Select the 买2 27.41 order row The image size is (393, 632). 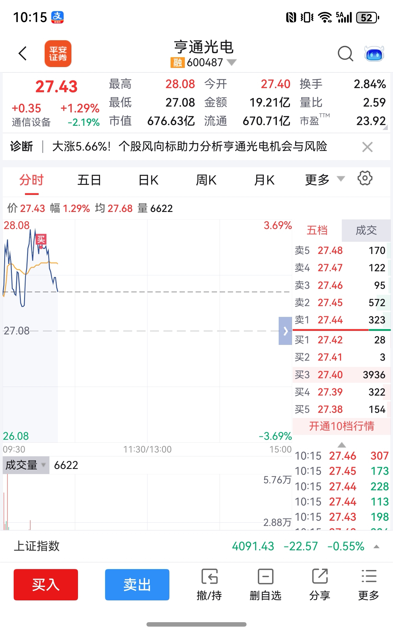pos(341,357)
